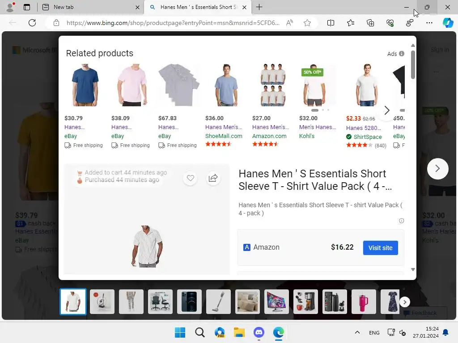Select the gaming monitor thumbnail
Viewport: 458px width, 343px height.
tap(276, 302)
